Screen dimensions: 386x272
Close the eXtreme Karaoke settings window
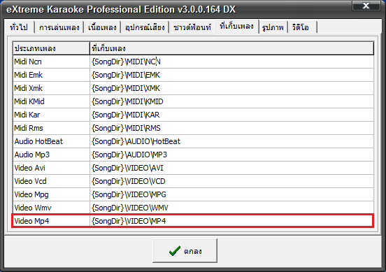coord(366,6)
